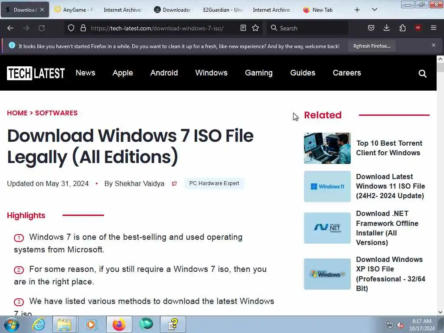Viewport: 444px width, 333px height.
Task: Open Windows Media Player in taskbar
Action: tap(91, 324)
